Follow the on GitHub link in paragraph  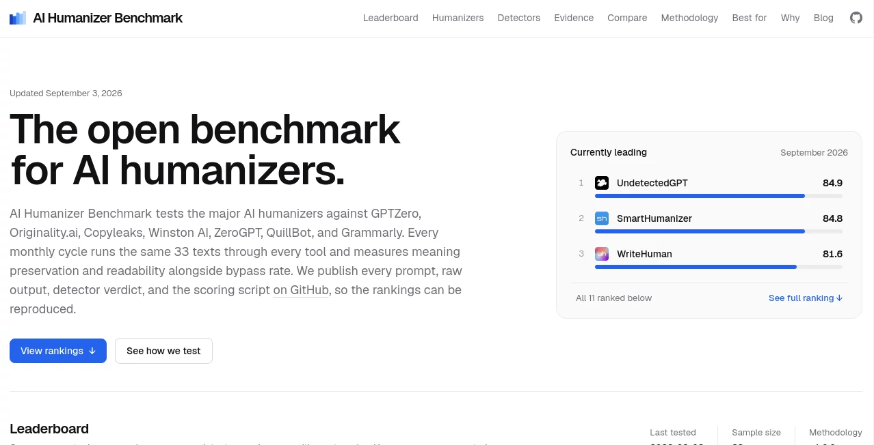(302, 289)
